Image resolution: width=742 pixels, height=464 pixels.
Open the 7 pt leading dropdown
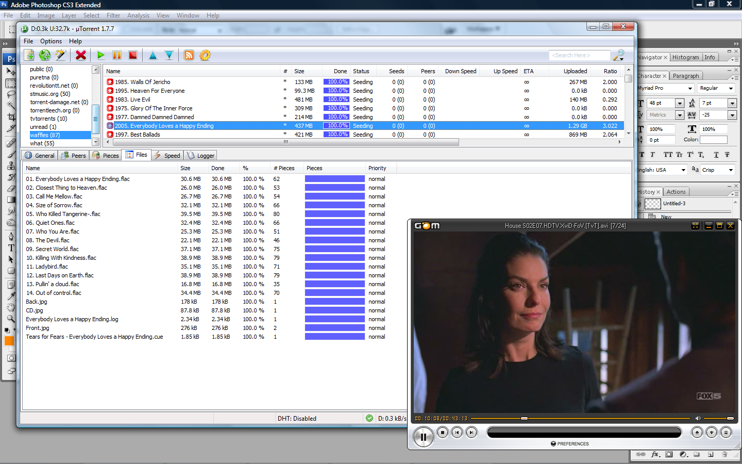pyautogui.click(x=732, y=103)
